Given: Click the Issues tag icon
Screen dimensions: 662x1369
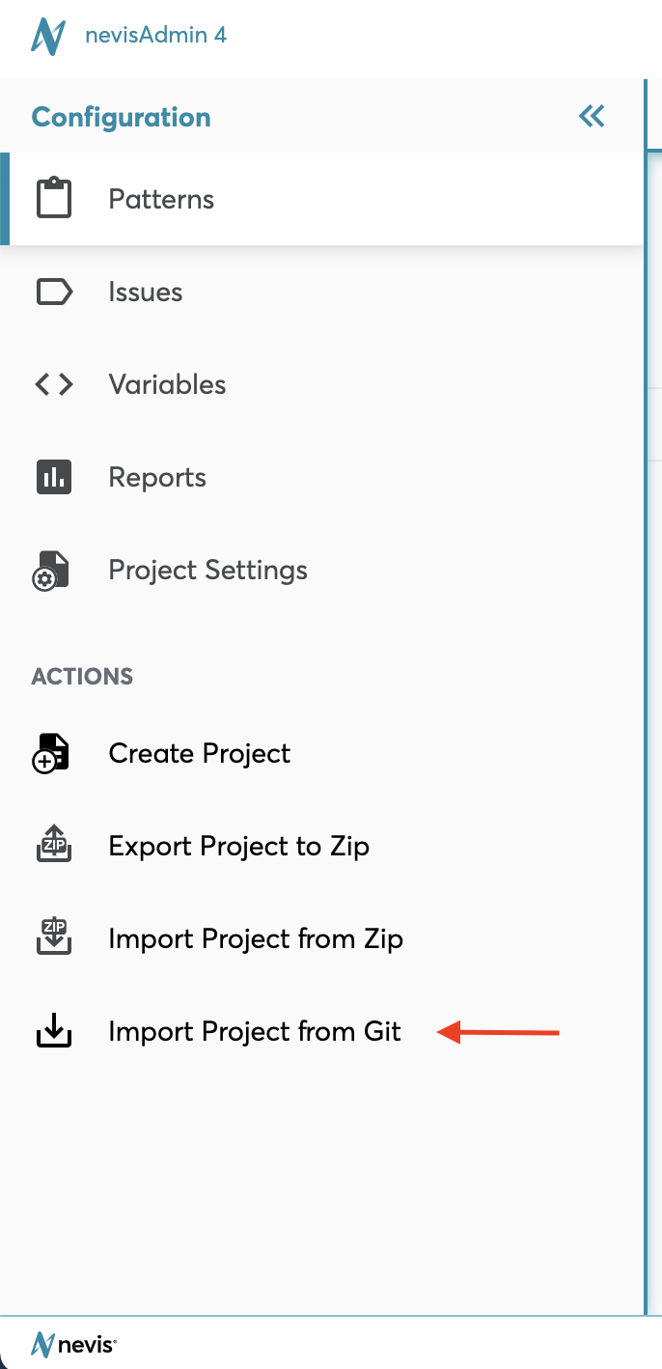Looking at the screenshot, I should (54, 292).
